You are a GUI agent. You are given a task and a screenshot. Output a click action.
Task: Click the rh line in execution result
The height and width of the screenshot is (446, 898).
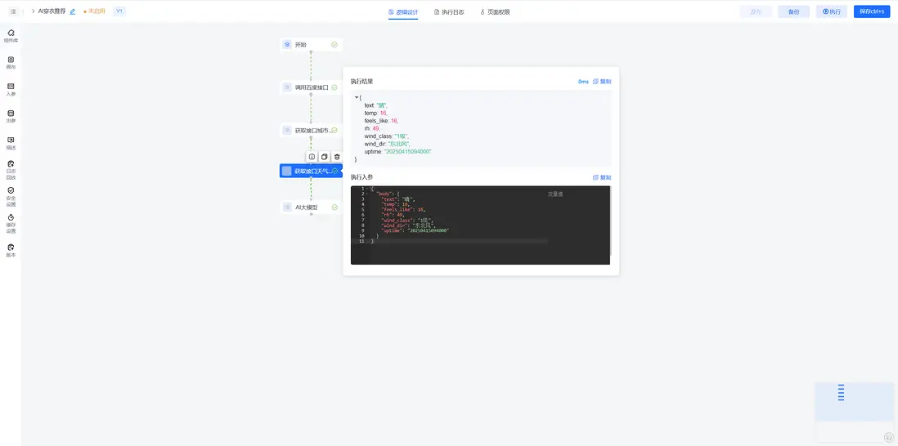tap(372, 129)
